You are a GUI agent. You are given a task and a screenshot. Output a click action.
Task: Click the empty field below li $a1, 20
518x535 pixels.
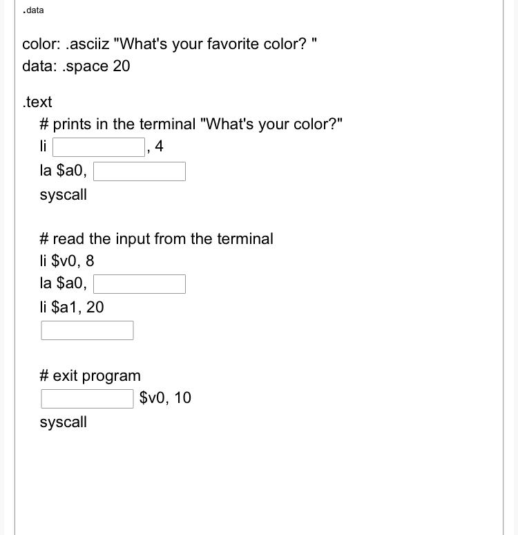click(87, 330)
